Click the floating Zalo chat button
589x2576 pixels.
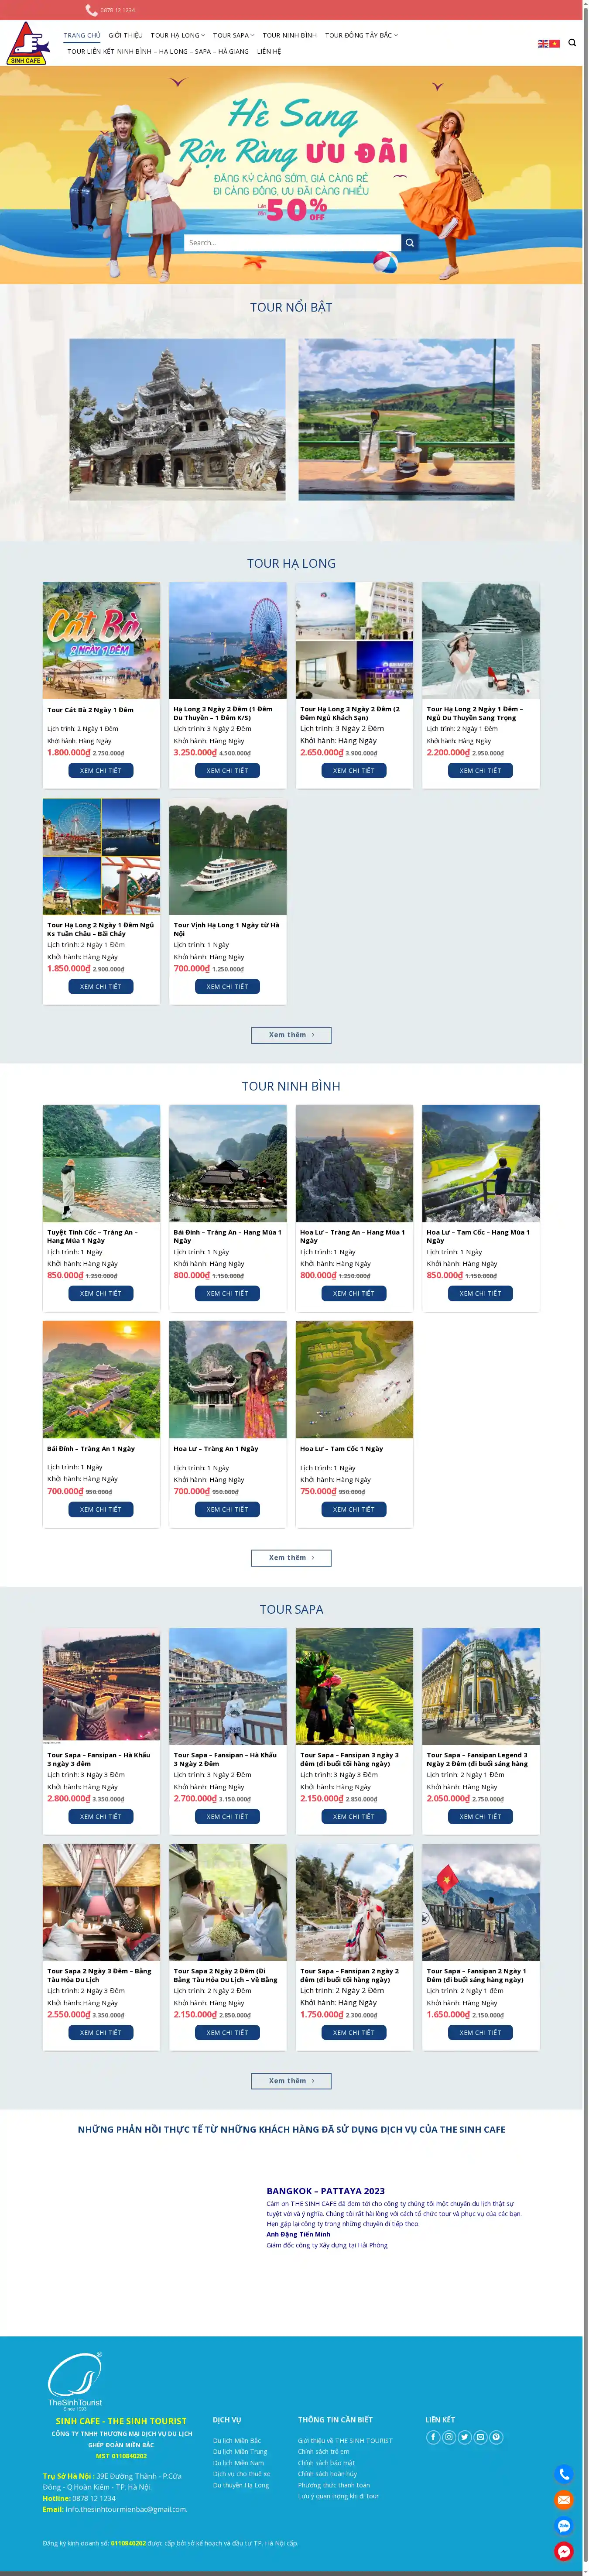[x=564, y=2526]
